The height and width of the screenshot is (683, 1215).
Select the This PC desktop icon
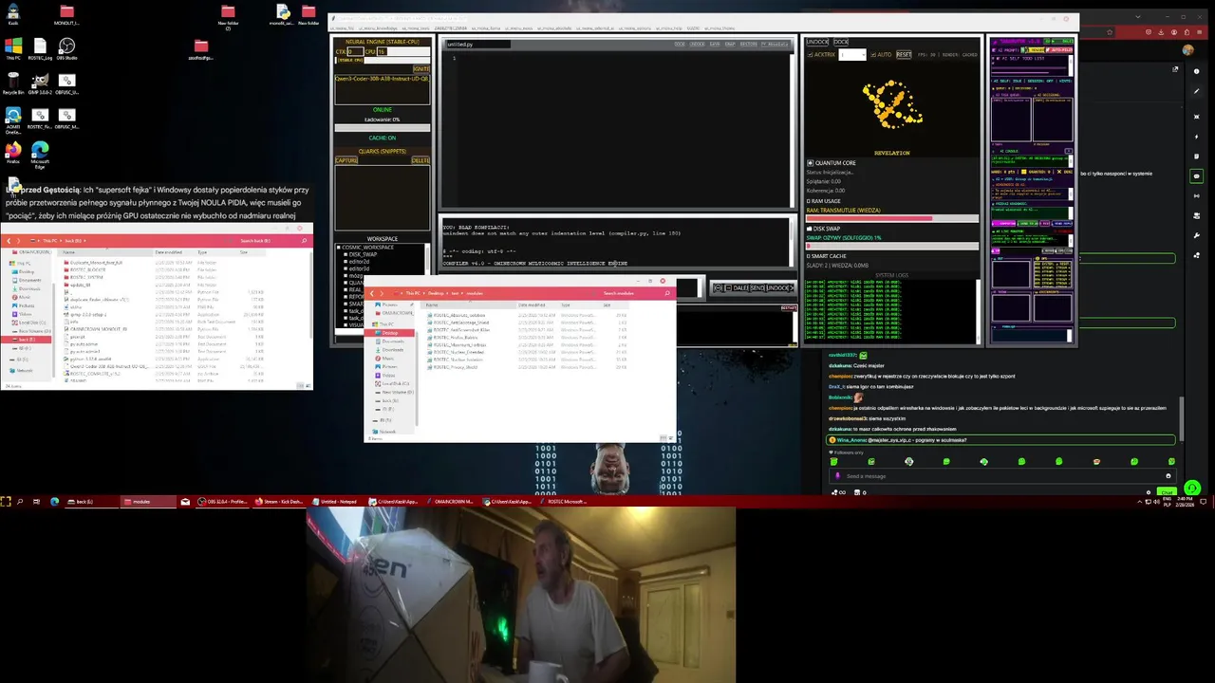point(12,48)
